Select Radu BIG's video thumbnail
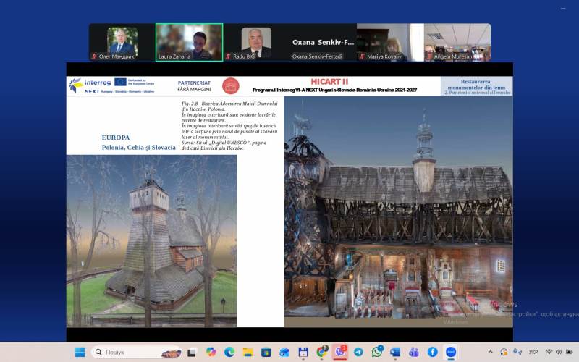This screenshot has width=579, height=362. pyautogui.click(x=256, y=43)
